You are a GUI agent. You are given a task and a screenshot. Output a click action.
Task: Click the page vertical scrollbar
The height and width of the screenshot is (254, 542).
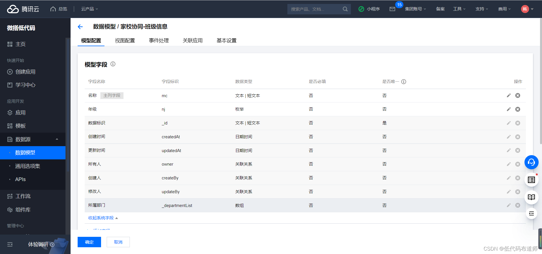pos(541,81)
